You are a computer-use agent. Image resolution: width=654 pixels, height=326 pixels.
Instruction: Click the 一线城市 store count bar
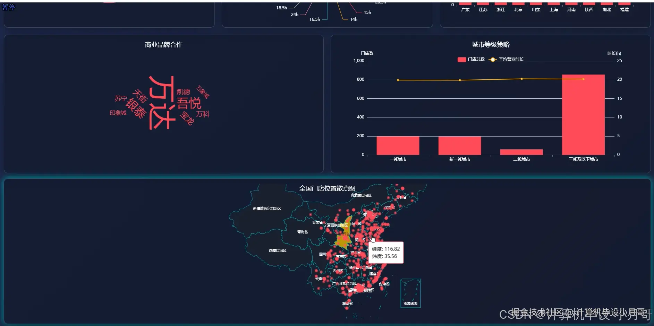tap(398, 146)
